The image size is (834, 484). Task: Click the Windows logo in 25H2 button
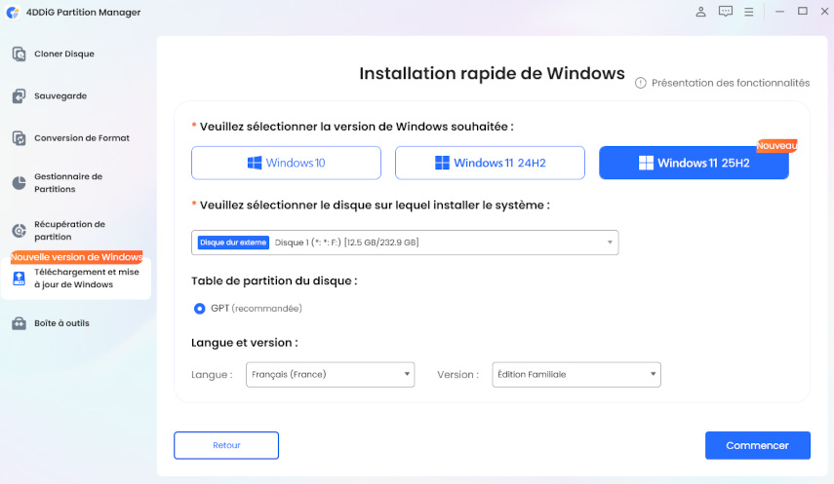(646, 163)
